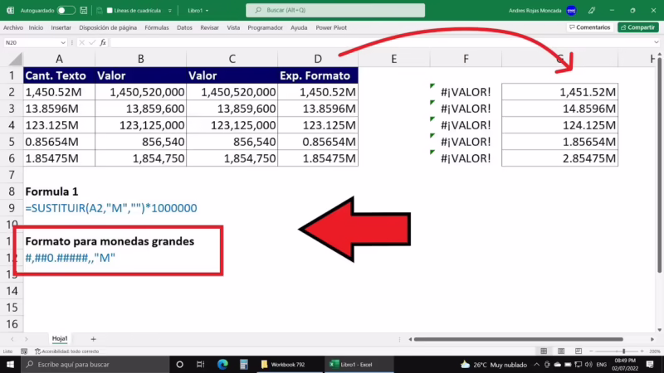Toggle the Líneas de cuadrícula checkbox
The image size is (664, 373).
click(x=110, y=10)
